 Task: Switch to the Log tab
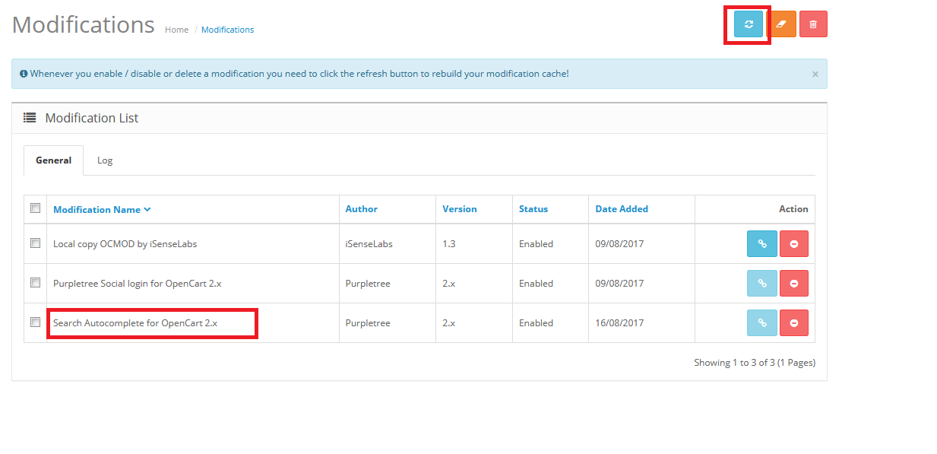pos(105,160)
